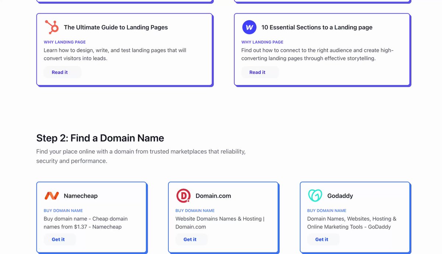The width and height of the screenshot is (442, 254).
Task: Click the Webflow logo icon
Action: tap(249, 27)
